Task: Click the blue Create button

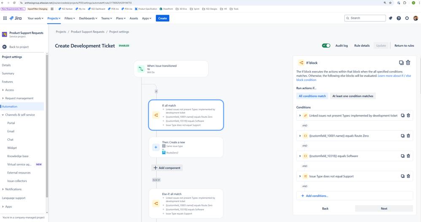Action: pos(162,18)
